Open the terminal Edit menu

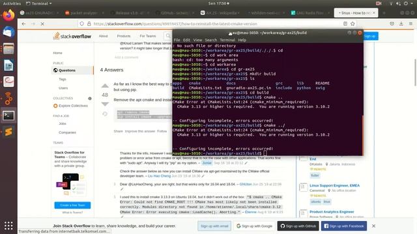pos(186,40)
